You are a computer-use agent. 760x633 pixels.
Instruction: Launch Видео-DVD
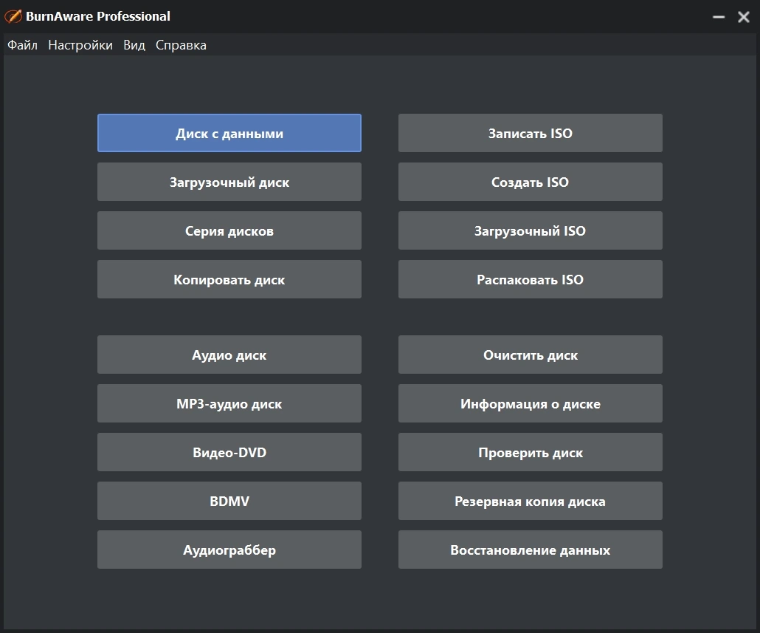[229, 452]
